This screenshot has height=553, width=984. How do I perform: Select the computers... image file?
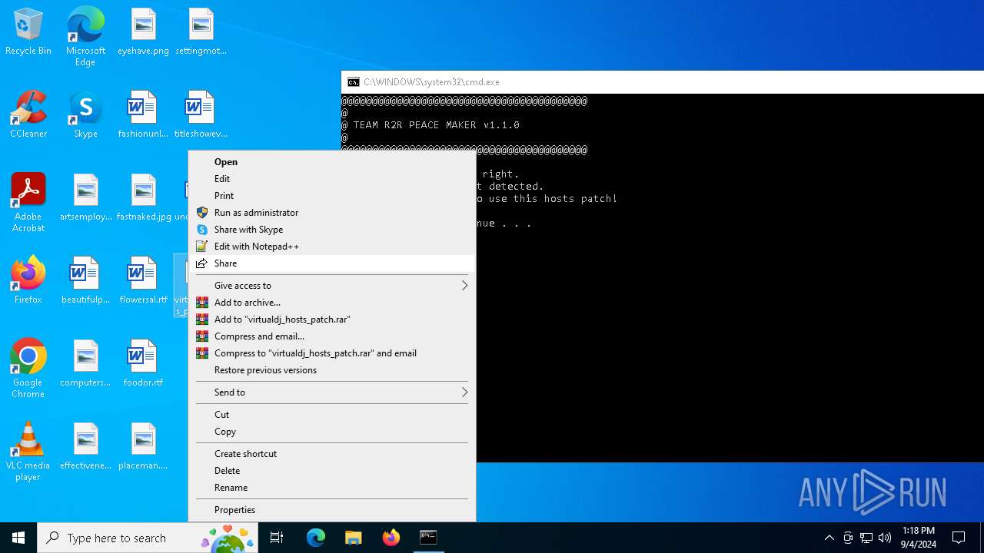click(85, 364)
